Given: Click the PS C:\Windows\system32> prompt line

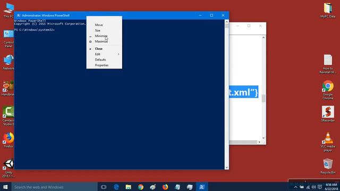Looking at the screenshot, I should [x=34, y=30].
